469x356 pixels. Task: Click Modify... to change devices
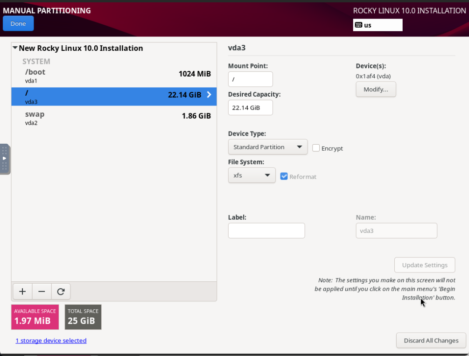click(x=376, y=90)
